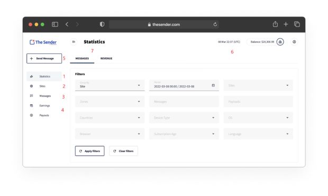The width and height of the screenshot is (328, 196).
Task: Open the calendar icon in Period field
Action: pos(213,85)
